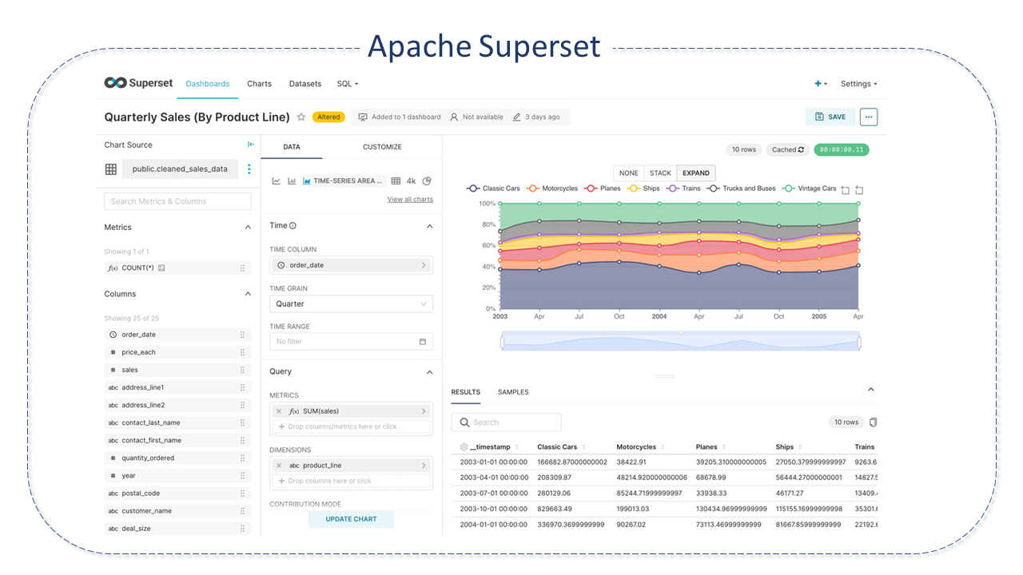Collapse the Query section

tap(429, 372)
